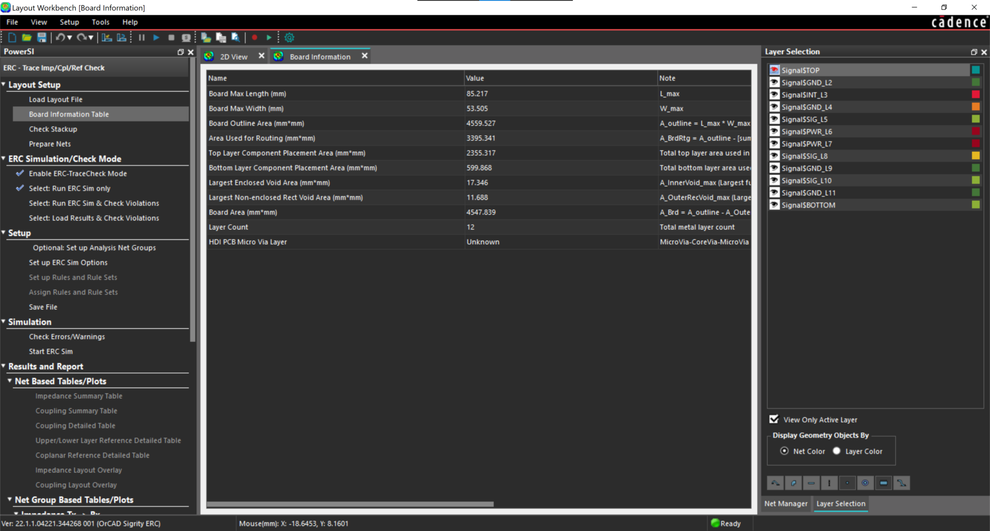The width and height of the screenshot is (990, 531).
Task: Select the Layer Color radio button
Action: pyautogui.click(x=837, y=451)
